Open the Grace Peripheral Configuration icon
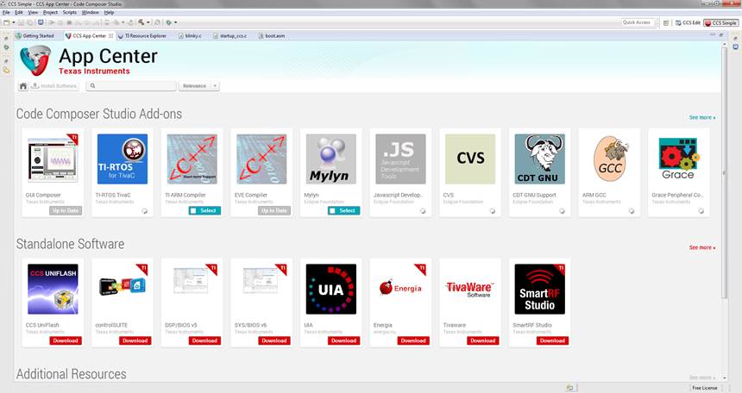 (x=679, y=159)
